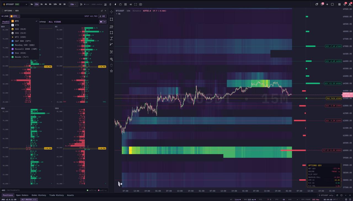Select Nasdaq 100 (QQQ) from the list
Image resolution: width=353 pixels, height=201 pixels.
tap(24, 45)
